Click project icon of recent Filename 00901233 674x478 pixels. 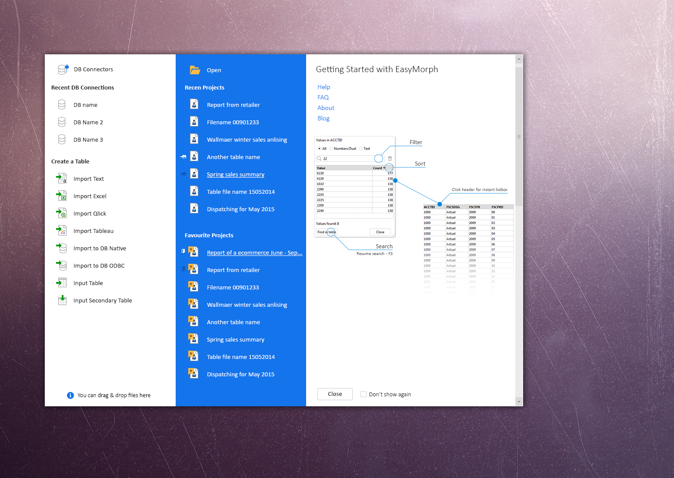[194, 122]
